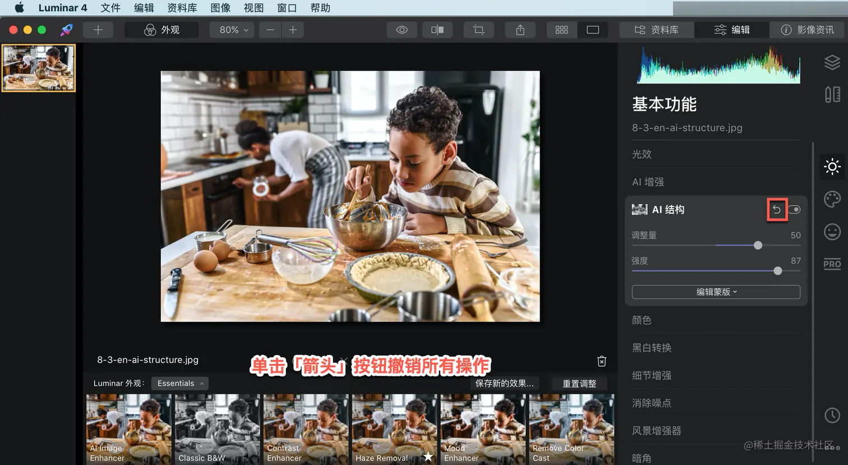This screenshot has width=848, height=465.
Task: Open the 编辑蒙版 dropdown button
Action: coord(716,292)
